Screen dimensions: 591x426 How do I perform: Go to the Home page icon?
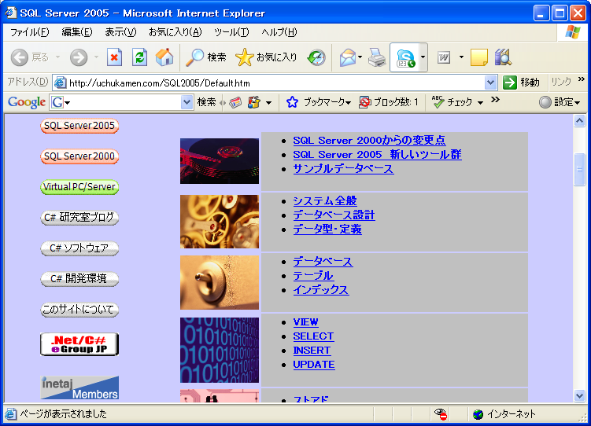point(164,57)
